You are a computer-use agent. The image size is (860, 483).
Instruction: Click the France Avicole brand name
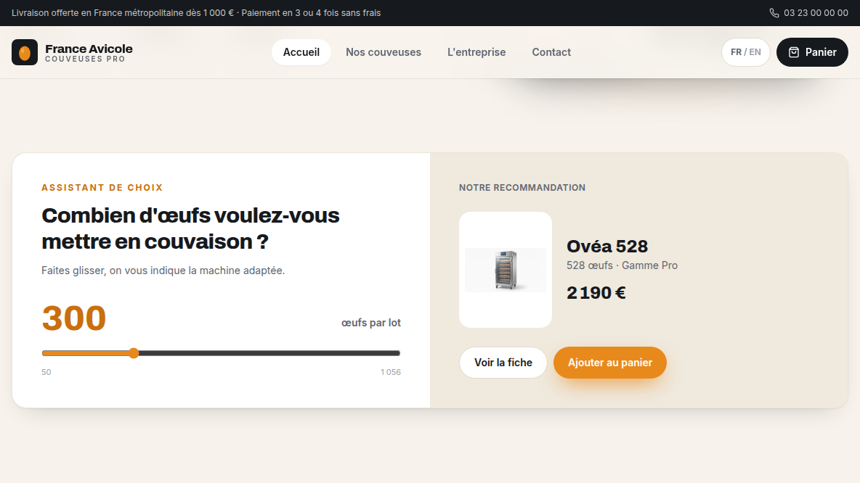pos(89,49)
